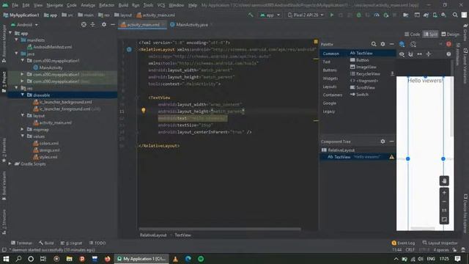Viewport: 469px width, 264px height.
Task: Open the app run configuration dropdown
Action: tap(270, 15)
